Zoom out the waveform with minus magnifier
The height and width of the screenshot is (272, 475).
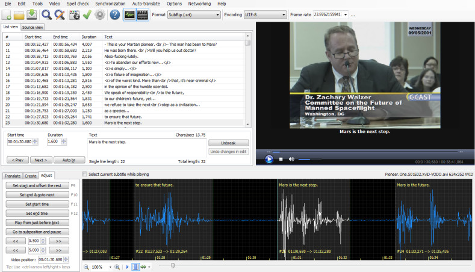pos(86,267)
